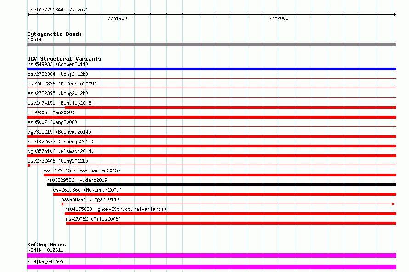Open variant esv2732395 (Wong2012b)
This screenshot has height=272, width=409.
pyautogui.click(x=58, y=93)
